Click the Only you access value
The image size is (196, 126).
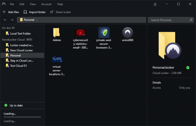(185, 88)
